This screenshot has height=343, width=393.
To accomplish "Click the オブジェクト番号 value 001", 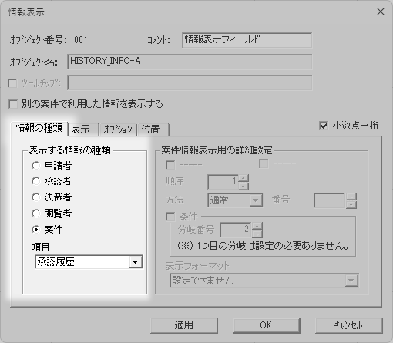I will pos(81,40).
